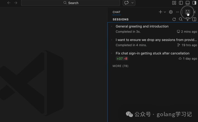
Task: Close the chat panel
Action: pos(194,12)
